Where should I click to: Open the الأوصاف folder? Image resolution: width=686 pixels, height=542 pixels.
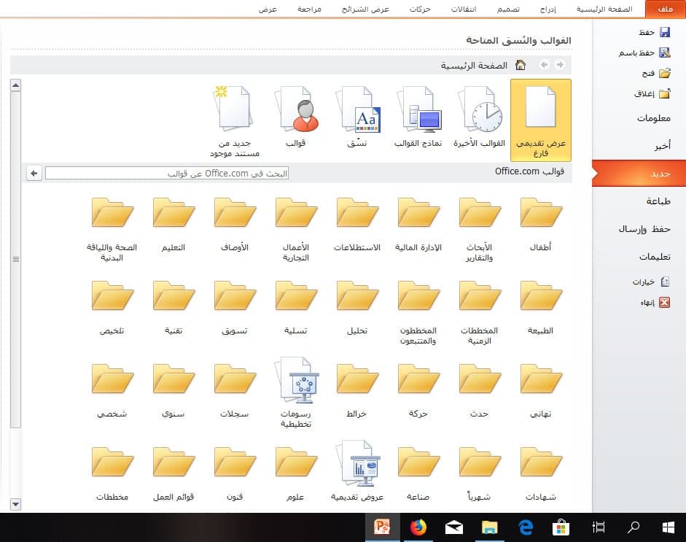(235, 224)
